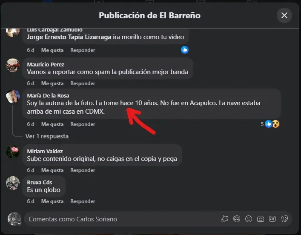This screenshot has width=301, height=235.
Task: Reply to María De la Rosa's comment
Action: coord(83,124)
